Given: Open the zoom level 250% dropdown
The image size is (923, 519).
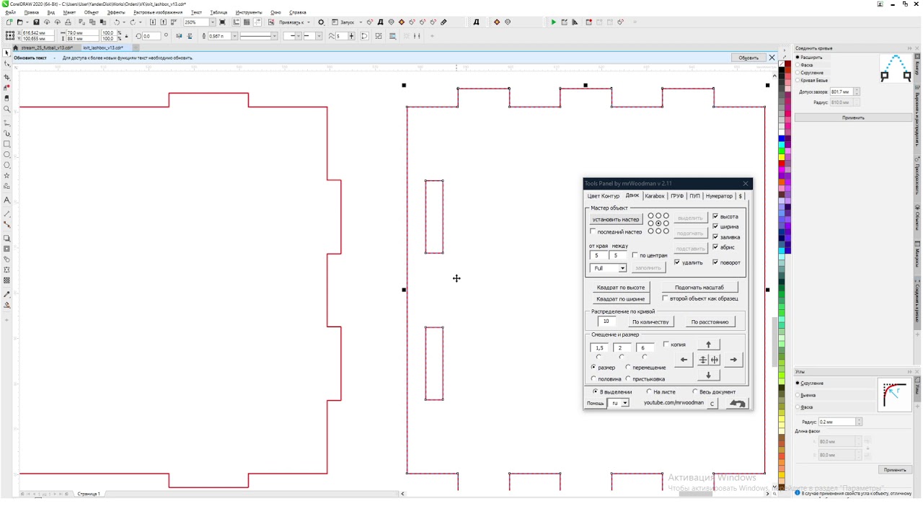Looking at the screenshot, I should 212,22.
